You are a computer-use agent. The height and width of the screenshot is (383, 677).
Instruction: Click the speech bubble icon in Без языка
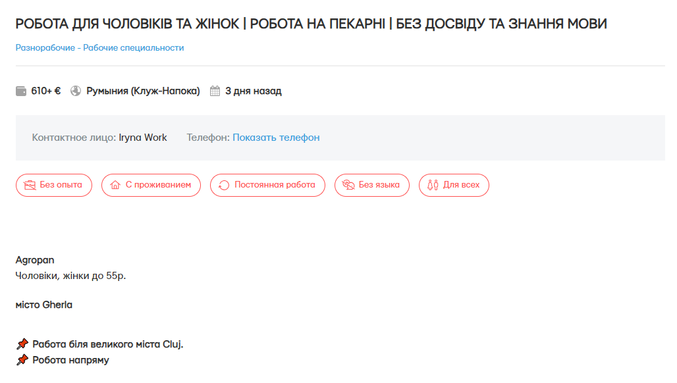coord(348,185)
